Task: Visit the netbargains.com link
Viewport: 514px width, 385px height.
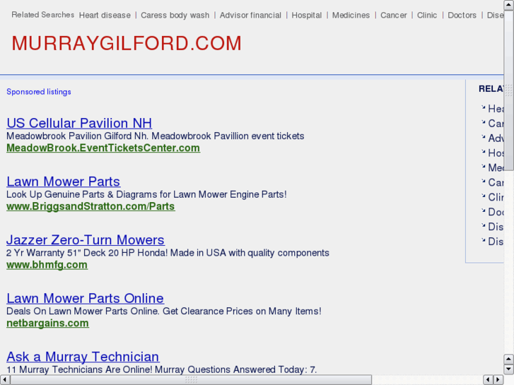Action: (47, 323)
